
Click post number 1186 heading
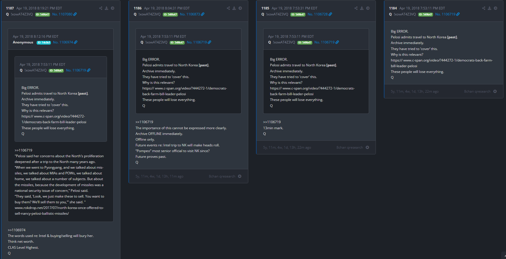[x=138, y=8]
